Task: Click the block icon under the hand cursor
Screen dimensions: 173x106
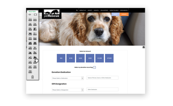Action: 35,57
